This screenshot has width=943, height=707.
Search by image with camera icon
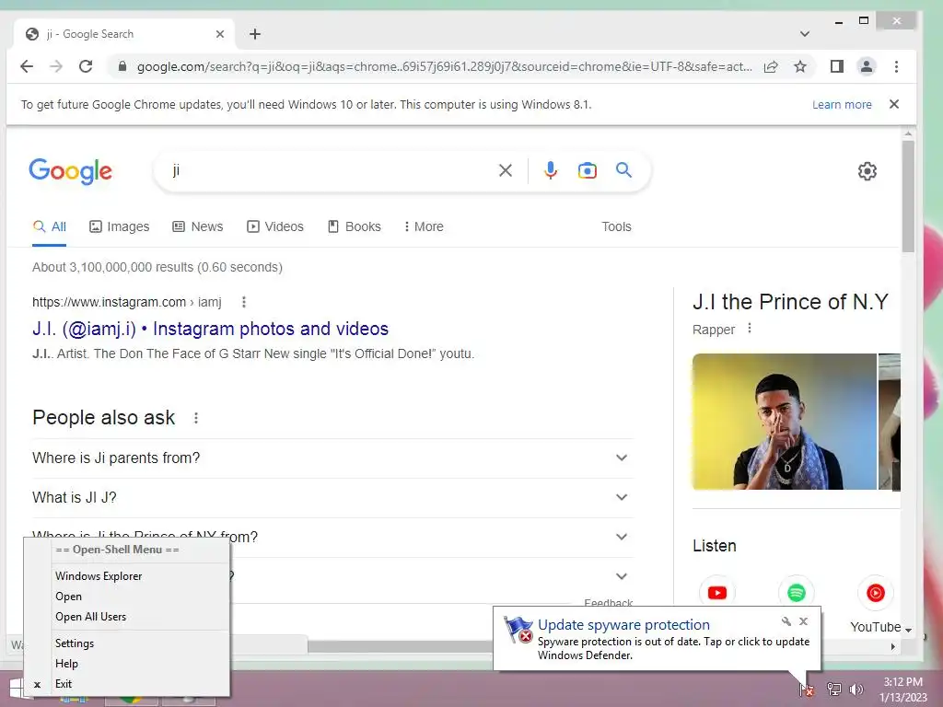[587, 170]
